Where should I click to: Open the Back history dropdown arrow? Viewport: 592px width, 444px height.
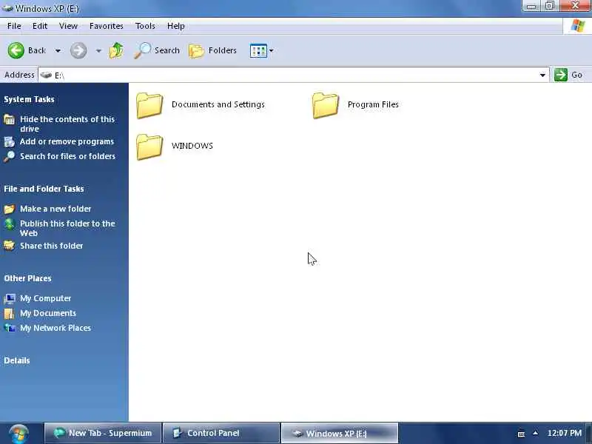coord(58,50)
